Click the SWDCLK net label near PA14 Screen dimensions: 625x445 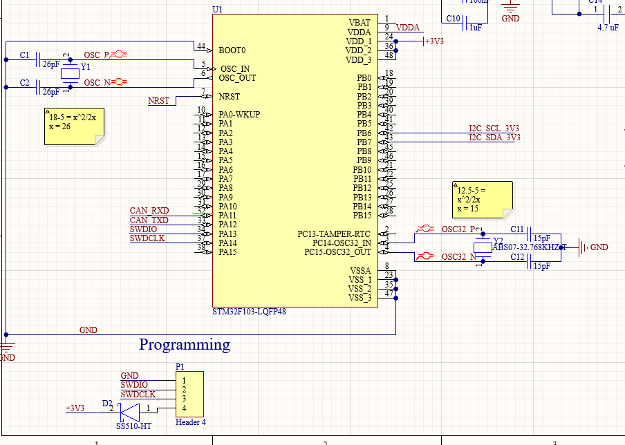pos(147,238)
